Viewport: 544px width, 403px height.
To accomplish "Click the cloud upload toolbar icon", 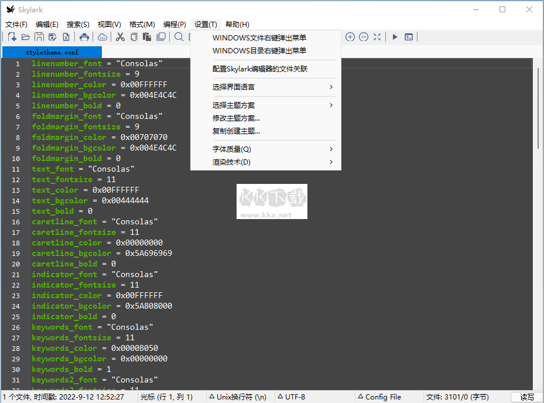I will [x=102, y=36].
